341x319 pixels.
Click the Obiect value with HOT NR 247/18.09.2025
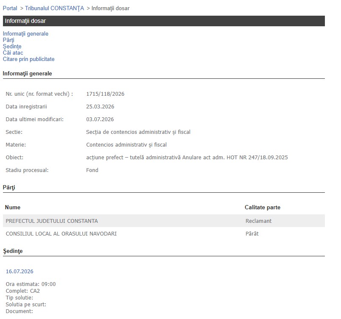[187, 158]
